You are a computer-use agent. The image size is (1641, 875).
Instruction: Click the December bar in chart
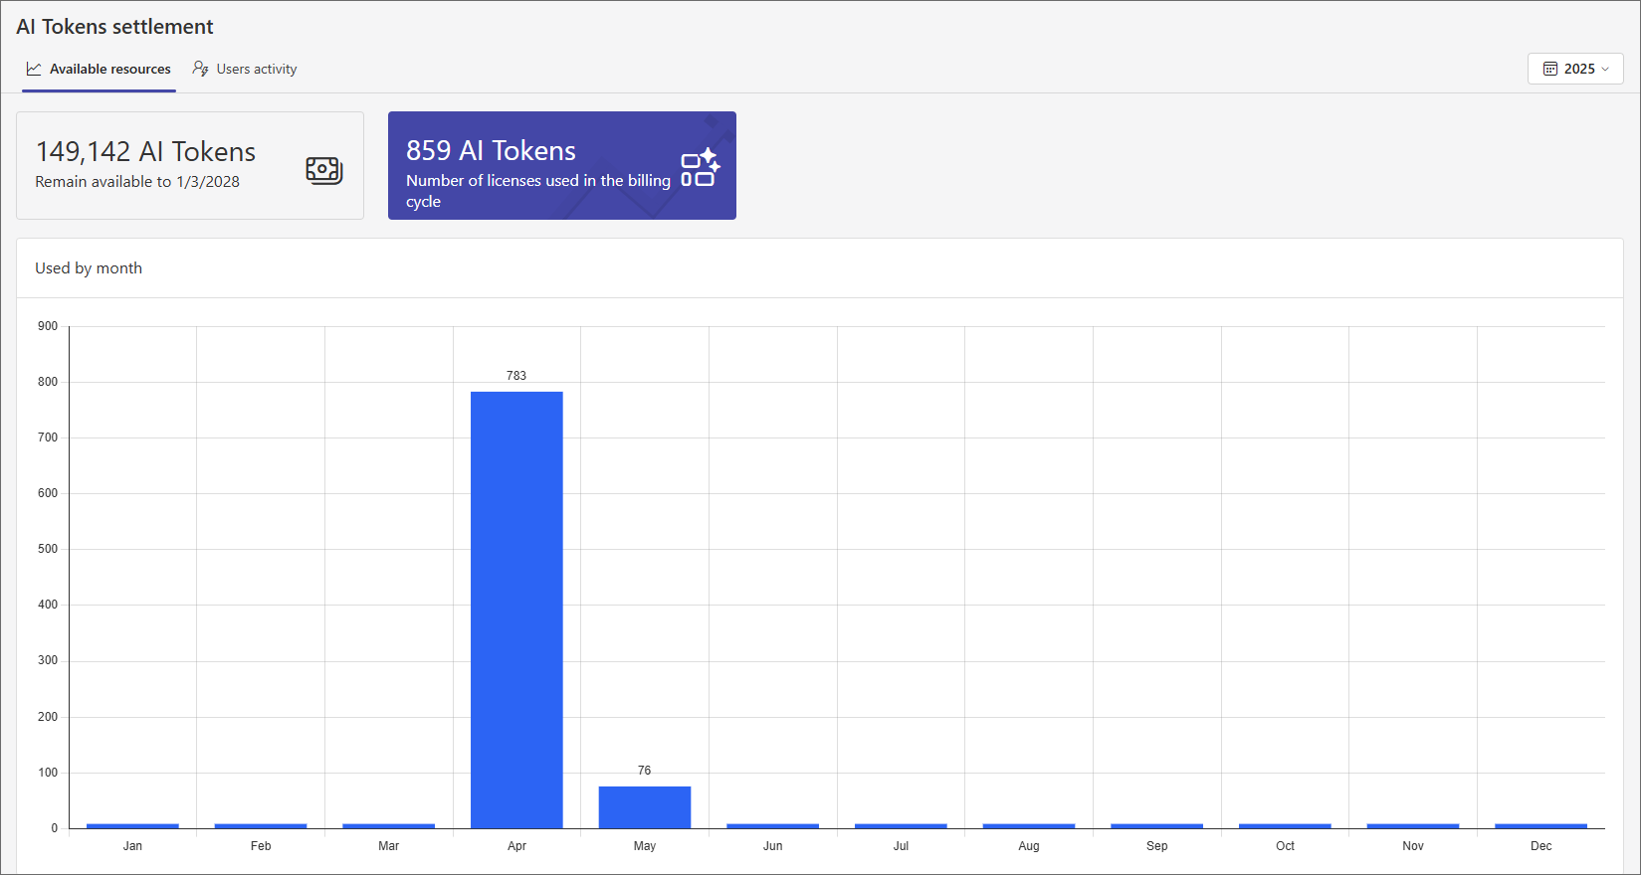pos(1541,826)
